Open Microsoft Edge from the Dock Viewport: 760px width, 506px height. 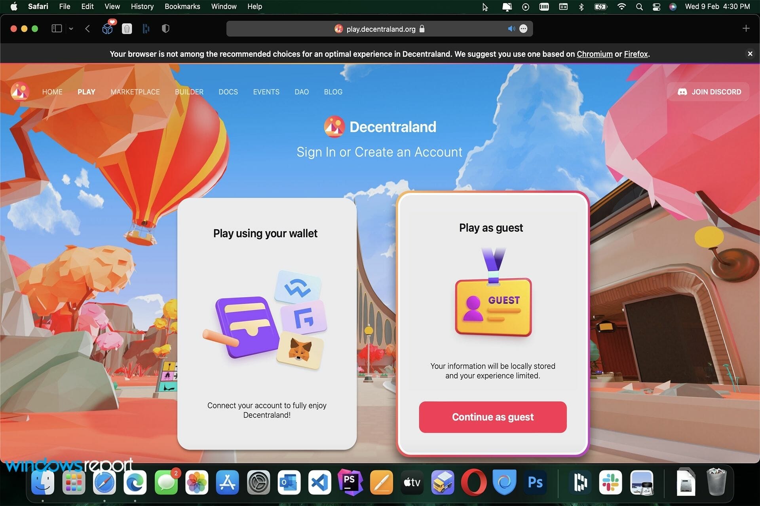coord(135,482)
